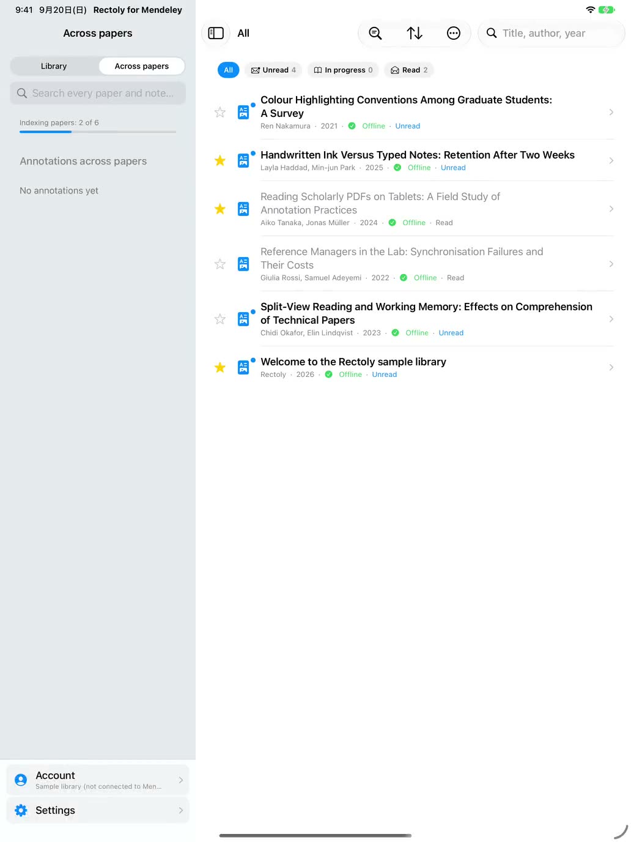Click the magnifier icon in sidebar search
This screenshot has width=631, height=842.
coord(22,93)
